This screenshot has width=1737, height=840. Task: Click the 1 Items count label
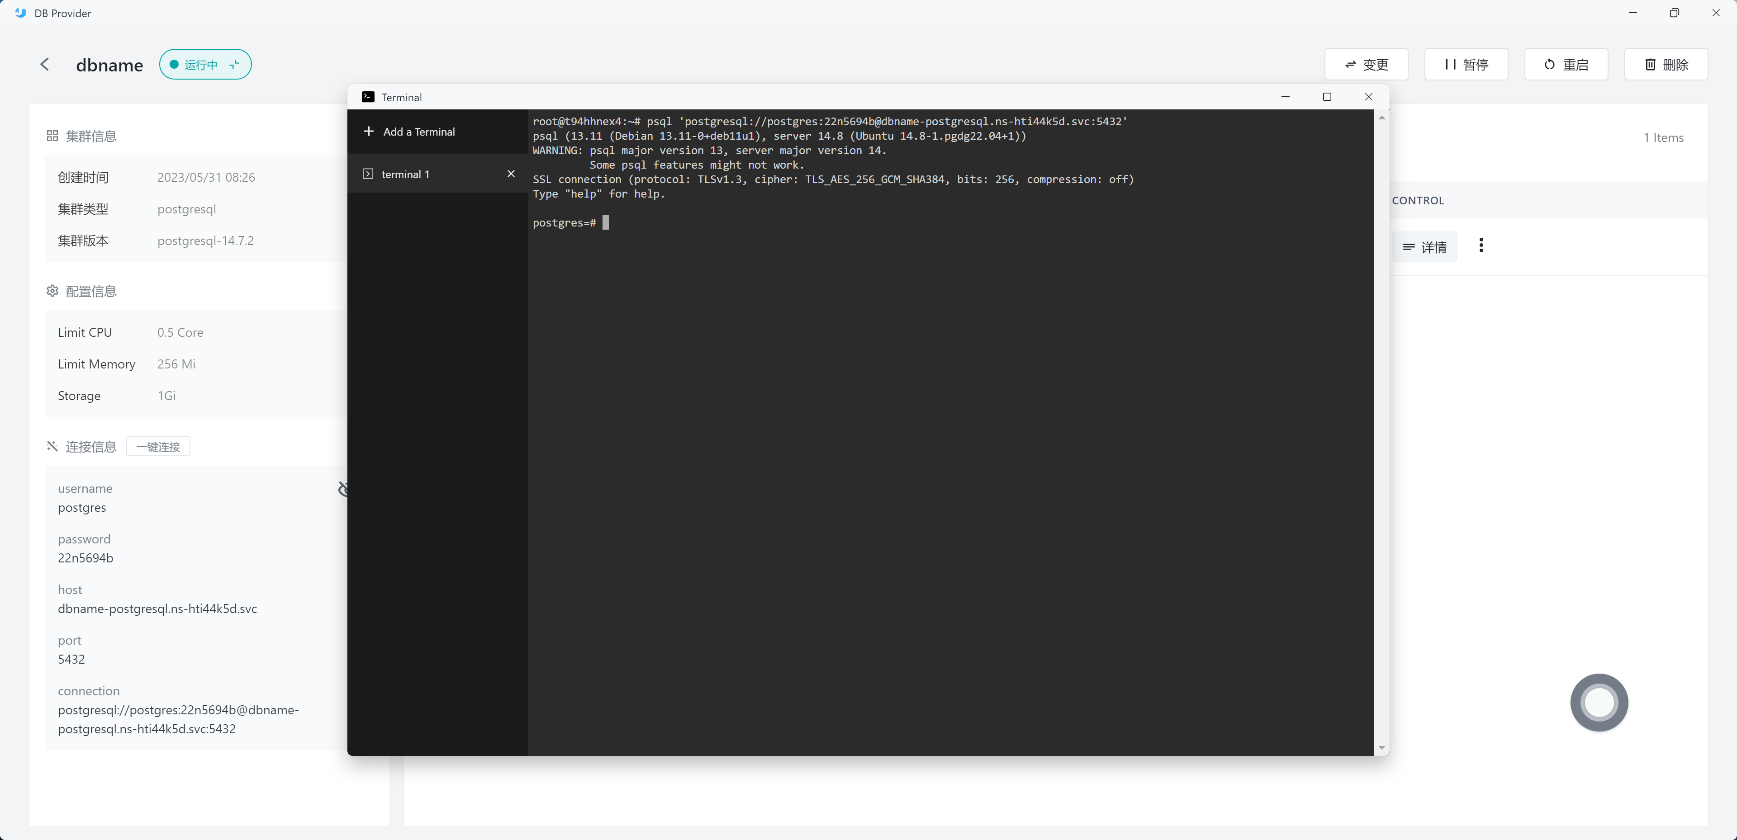[x=1663, y=137]
